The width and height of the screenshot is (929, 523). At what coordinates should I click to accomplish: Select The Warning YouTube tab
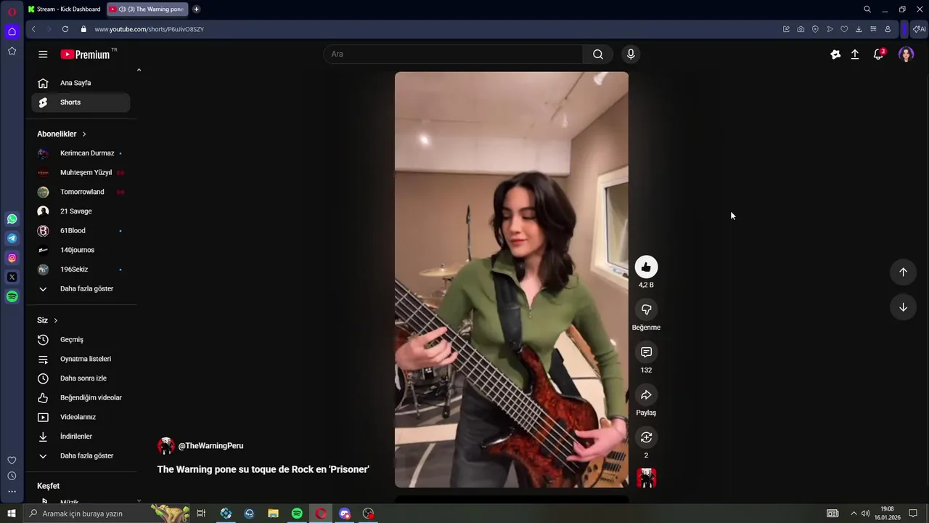click(147, 9)
